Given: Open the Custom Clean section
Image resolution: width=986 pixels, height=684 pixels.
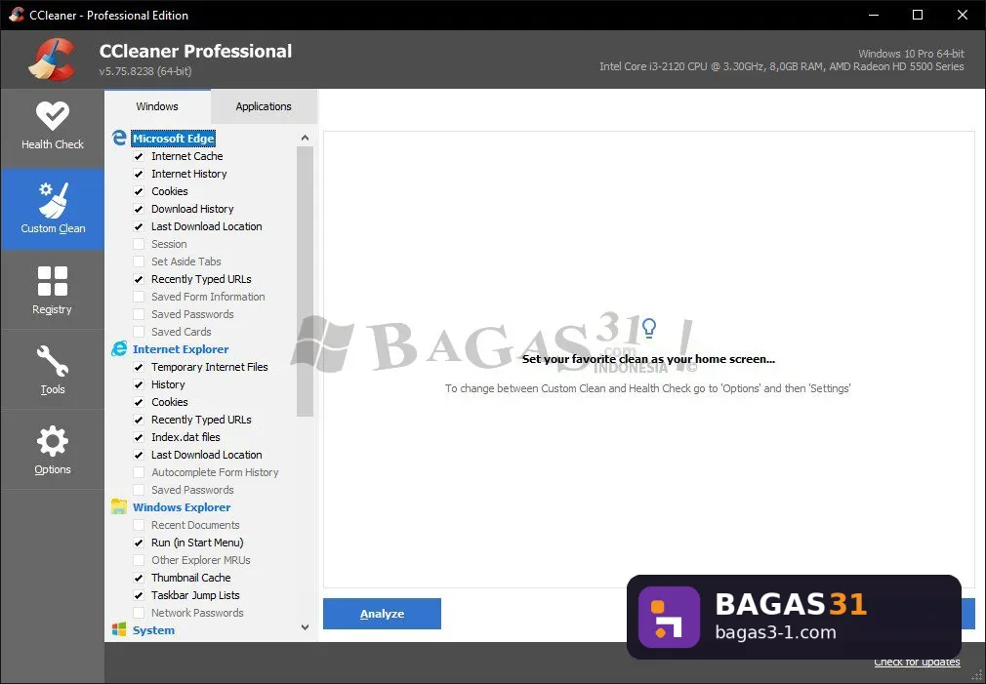Looking at the screenshot, I should [x=52, y=210].
